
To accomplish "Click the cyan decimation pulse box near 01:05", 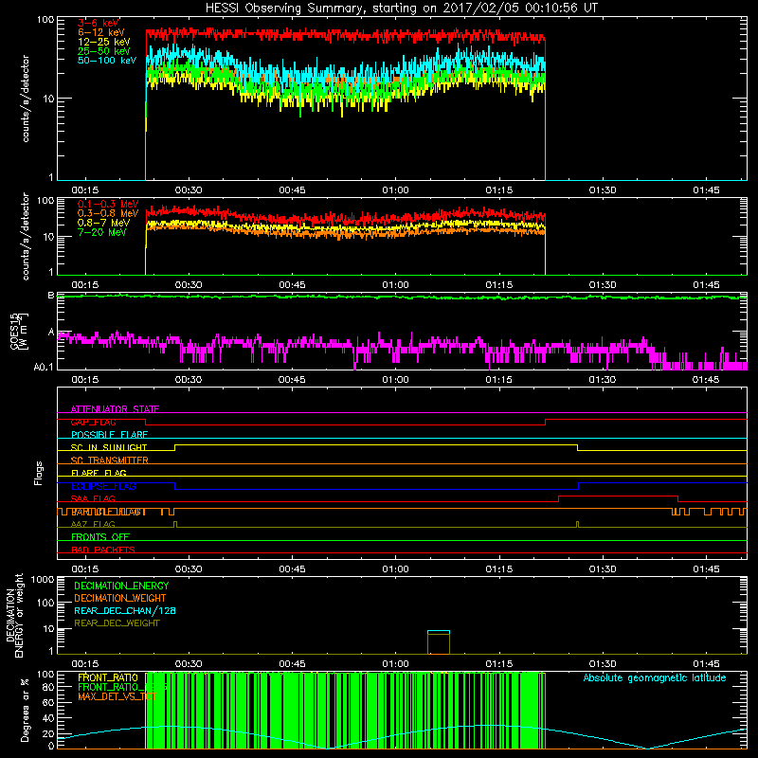I will [439, 642].
